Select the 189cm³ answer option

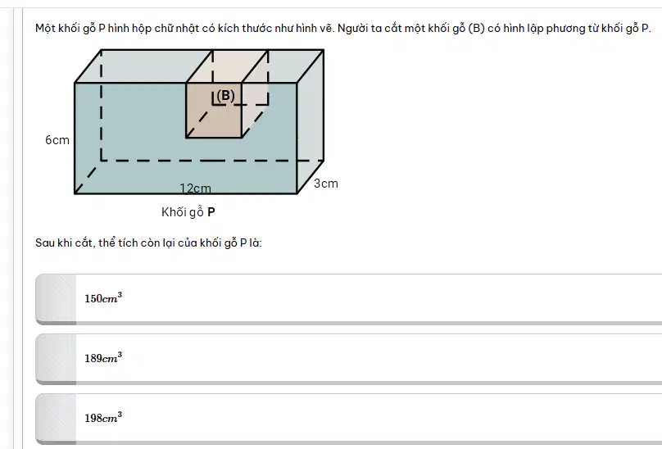(x=349, y=359)
